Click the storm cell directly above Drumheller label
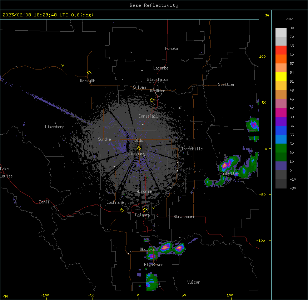Viewport: 308px width, 300px height. (x=228, y=163)
